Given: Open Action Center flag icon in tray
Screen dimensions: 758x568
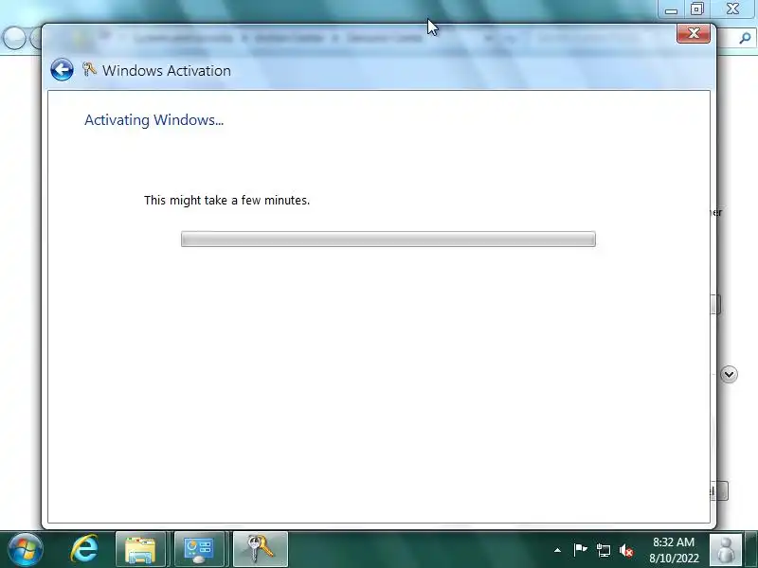Looking at the screenshot, I should 580,550.
